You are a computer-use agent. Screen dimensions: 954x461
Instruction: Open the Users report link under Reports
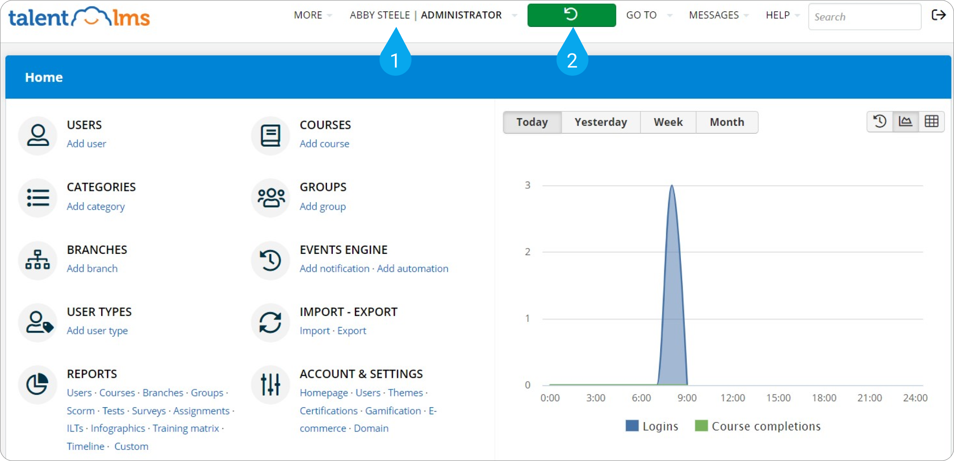79,393
